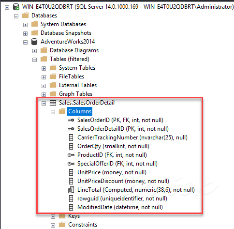Expand the System Tables node
234x229 pixels.
[x=44, y=68]
